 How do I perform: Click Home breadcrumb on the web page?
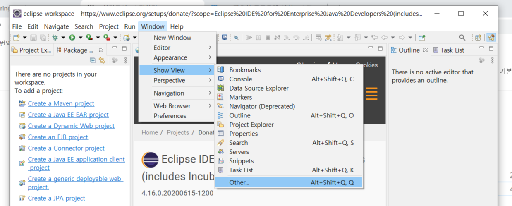click(x=150, y=132)
